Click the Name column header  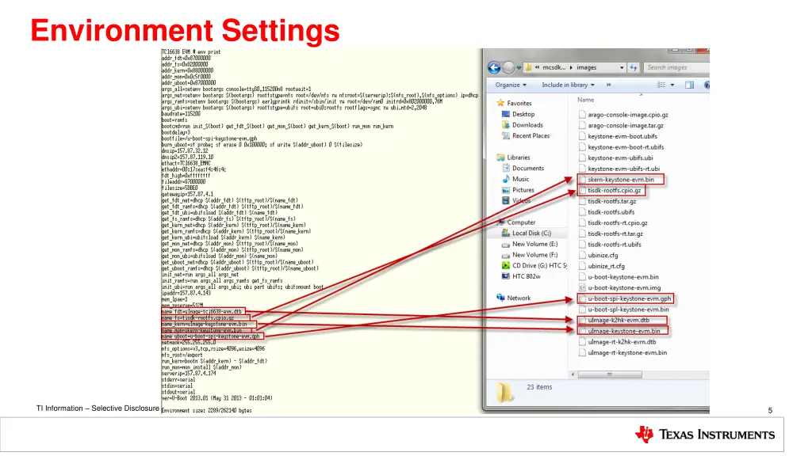coord(586,100)
